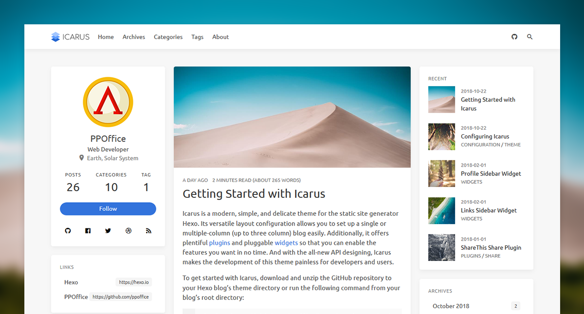Open the profile's GitHub social icon
The height and width of the screenshot is (314, 584).
68,231
